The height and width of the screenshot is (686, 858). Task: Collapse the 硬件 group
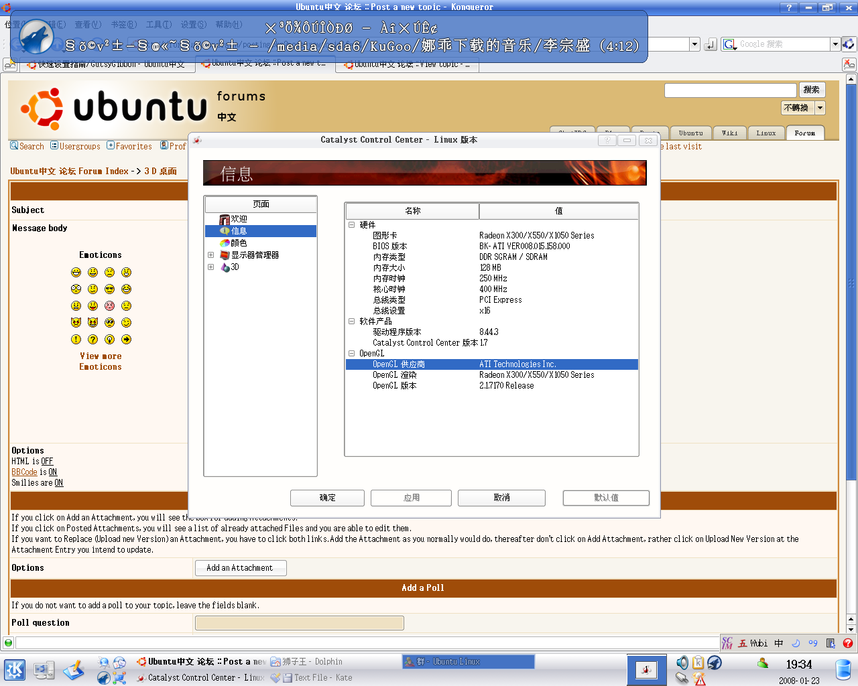pos(351,225)
